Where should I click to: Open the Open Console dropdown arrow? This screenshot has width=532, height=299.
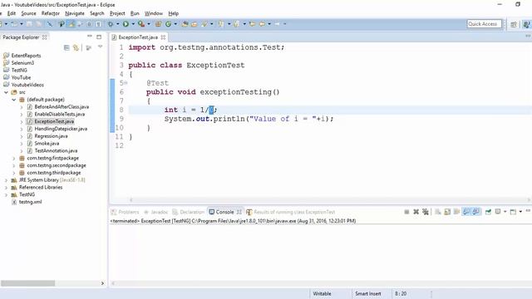tap(520, 212)
